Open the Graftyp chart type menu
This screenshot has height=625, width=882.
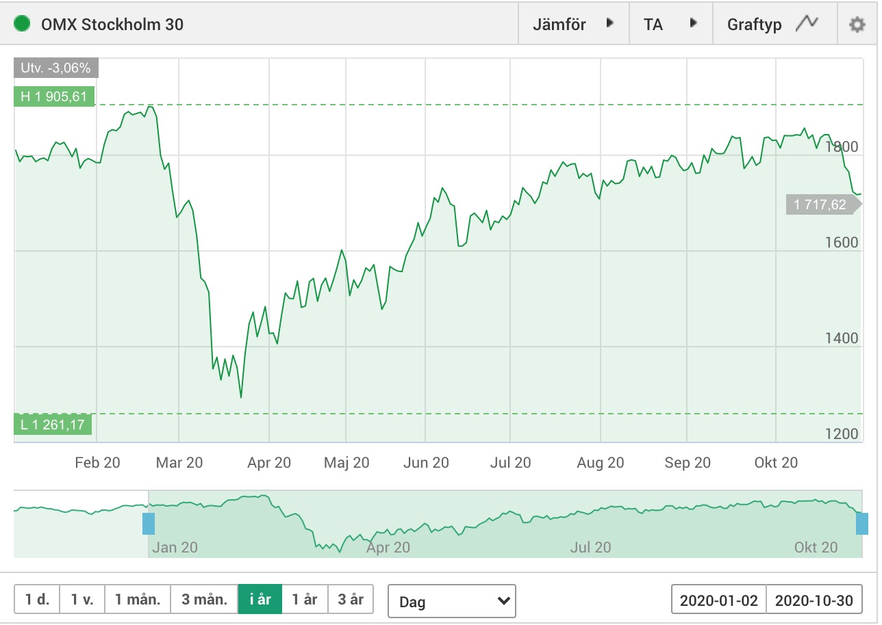click(775, 25)
